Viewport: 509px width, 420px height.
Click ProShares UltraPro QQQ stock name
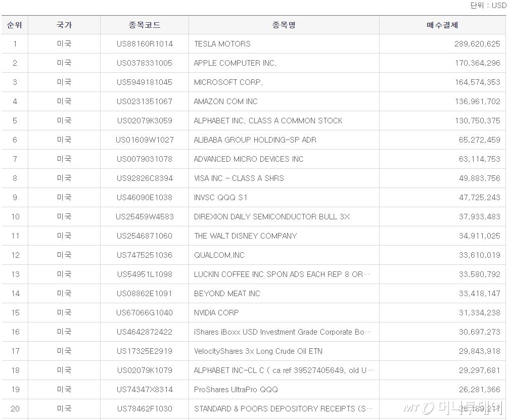236,389
